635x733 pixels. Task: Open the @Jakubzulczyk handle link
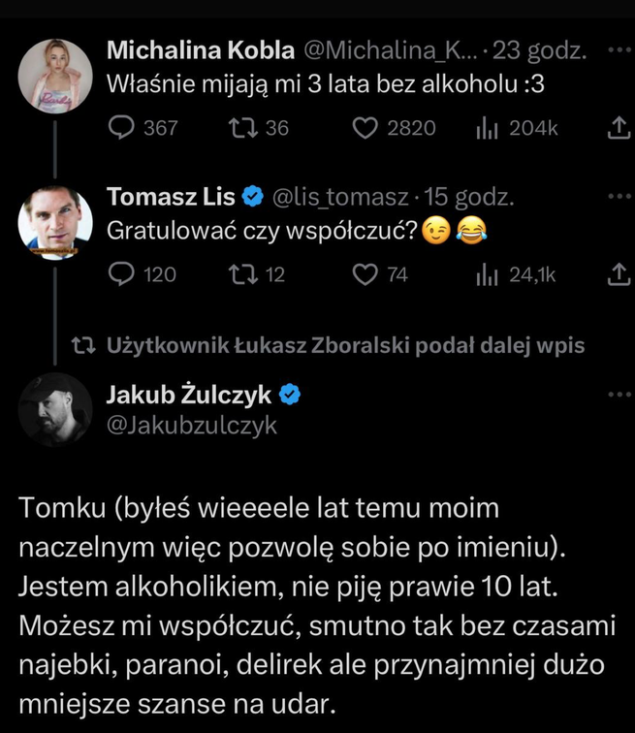click(x=190, y=426)
